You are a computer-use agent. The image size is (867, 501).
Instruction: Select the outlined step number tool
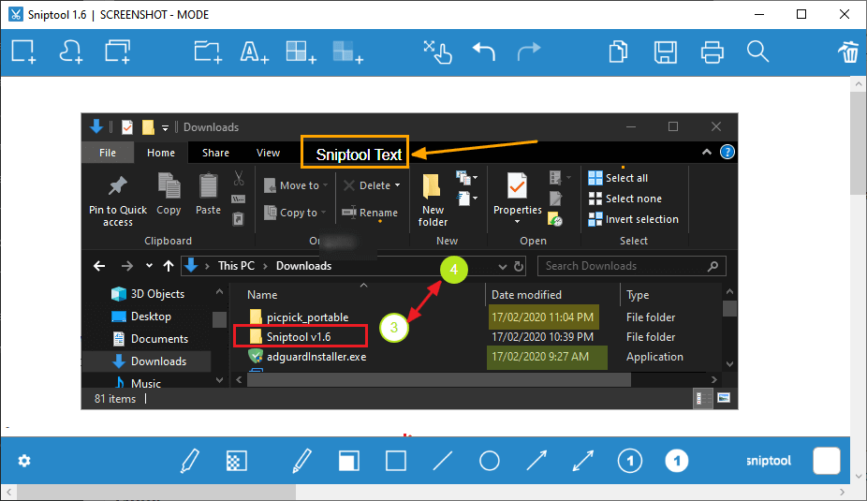coord(630,461)
